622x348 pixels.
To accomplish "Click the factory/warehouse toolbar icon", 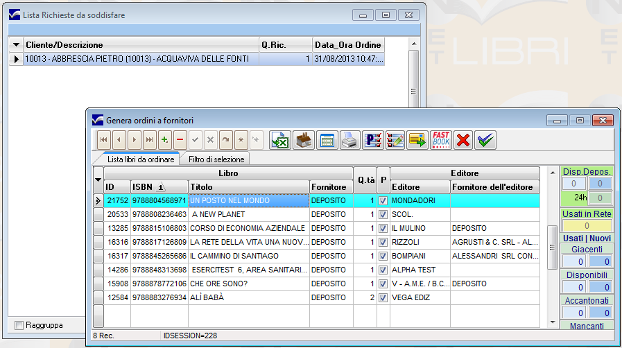I will coord(304,140).
